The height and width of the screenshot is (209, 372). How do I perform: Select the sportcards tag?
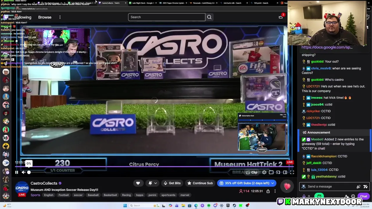(x=168, y=195)
